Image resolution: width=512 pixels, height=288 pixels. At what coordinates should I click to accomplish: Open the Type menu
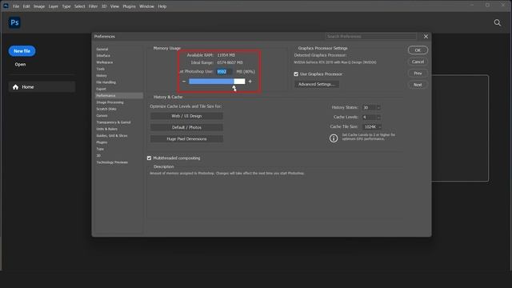tap(66, 6)
